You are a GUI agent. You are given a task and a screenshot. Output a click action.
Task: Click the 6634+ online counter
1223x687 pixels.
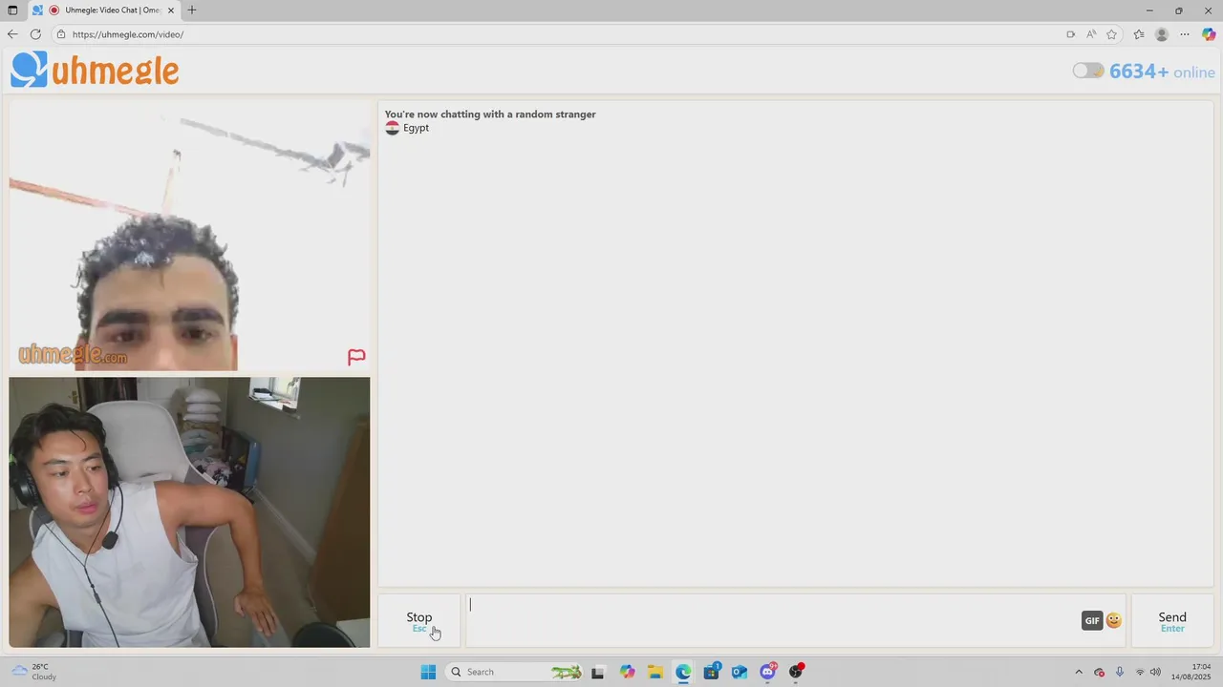(1162, 72)
